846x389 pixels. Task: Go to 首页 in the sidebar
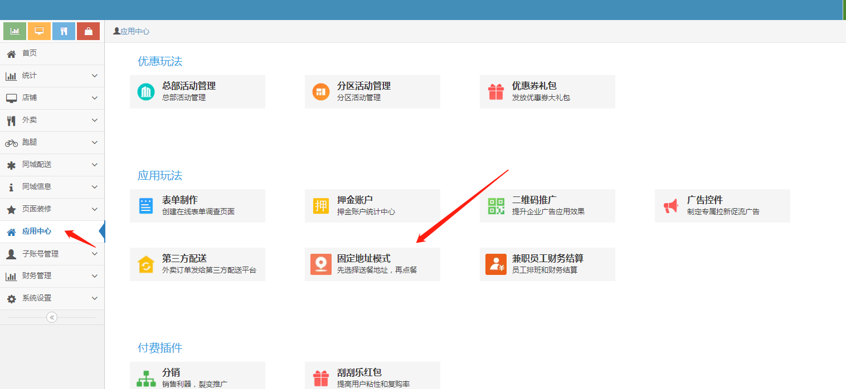point(30,53)
